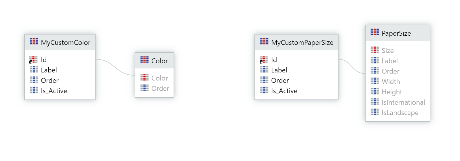This screenshot has width=460, height=161.
Task: Click the Color table header icon
Action: coord(145,60)
